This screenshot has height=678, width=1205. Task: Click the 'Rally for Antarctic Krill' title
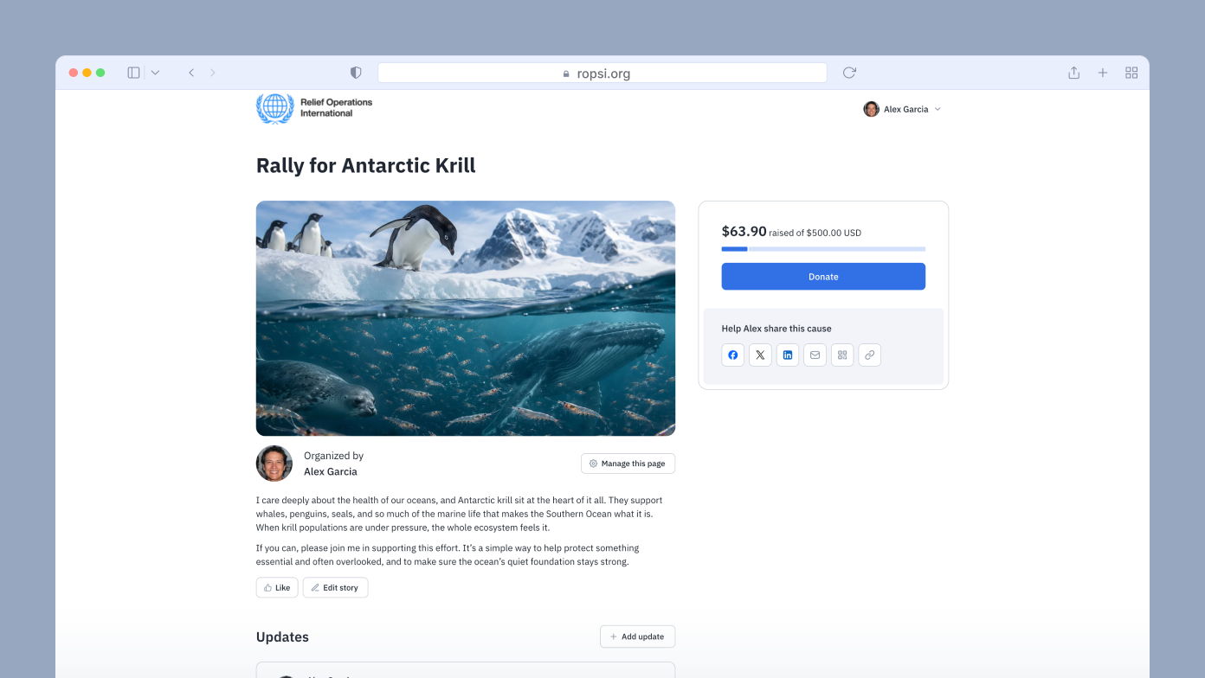[366, 165]
